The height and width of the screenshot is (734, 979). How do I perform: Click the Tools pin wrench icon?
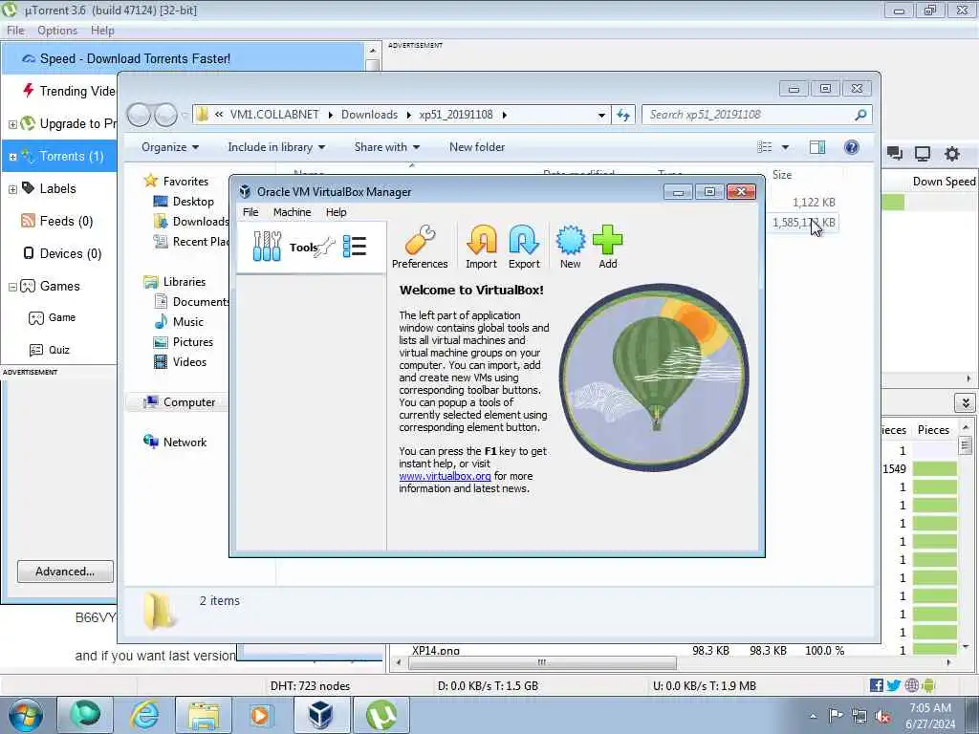(x=326, y=248)
